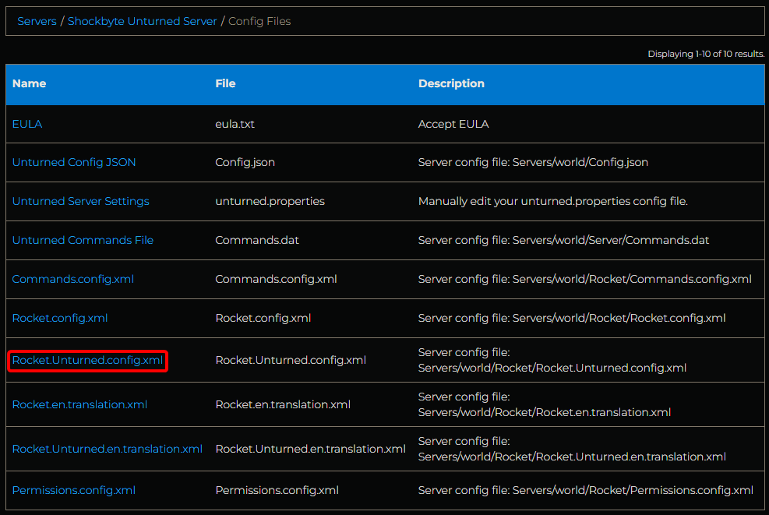
Task: Open the EULA config file
Action: point(26,123)
